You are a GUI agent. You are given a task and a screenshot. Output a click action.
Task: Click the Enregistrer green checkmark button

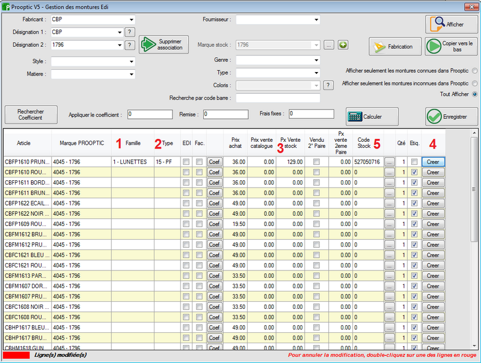tap(452, 117)
